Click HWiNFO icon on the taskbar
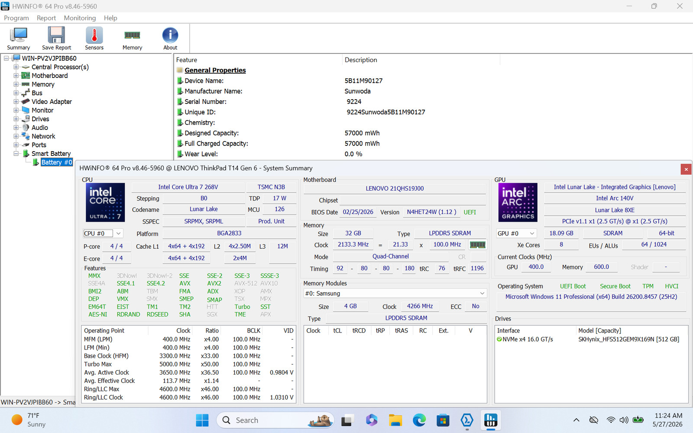The image size is (693, 433). tap(491, 420)
